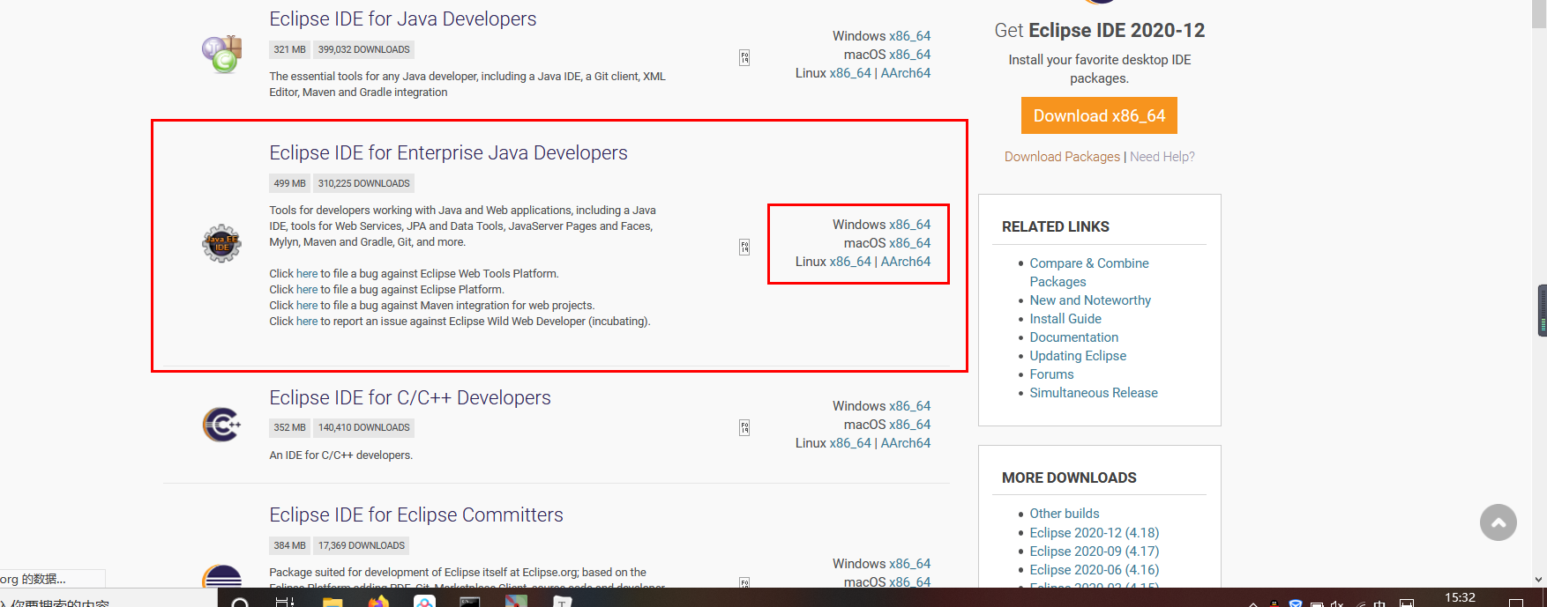Download Enterprise Java Linux x86_64
This screenshot has height=607, width=1547.
pos(850,262)
